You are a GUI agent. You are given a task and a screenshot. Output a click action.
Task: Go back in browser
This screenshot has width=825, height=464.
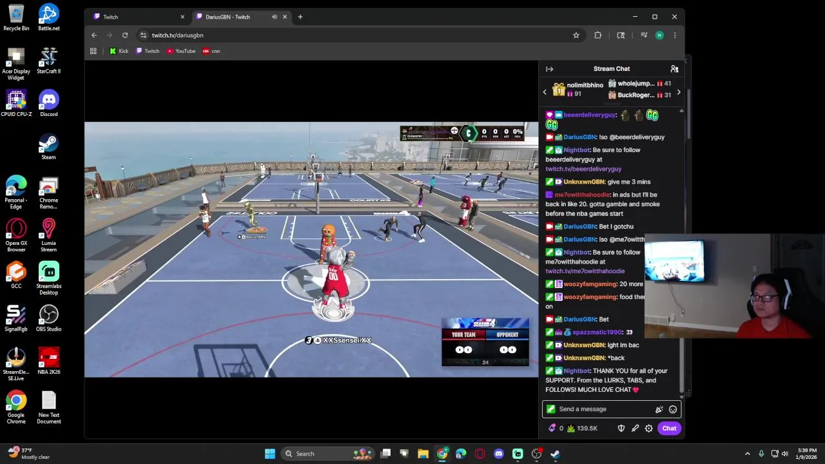(x=94, y=35)
